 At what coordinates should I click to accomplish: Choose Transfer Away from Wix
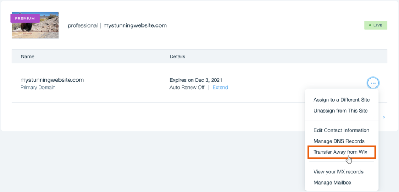tap(340, 152)
